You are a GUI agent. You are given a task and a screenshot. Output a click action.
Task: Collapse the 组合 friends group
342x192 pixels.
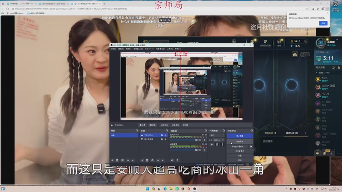317,73
